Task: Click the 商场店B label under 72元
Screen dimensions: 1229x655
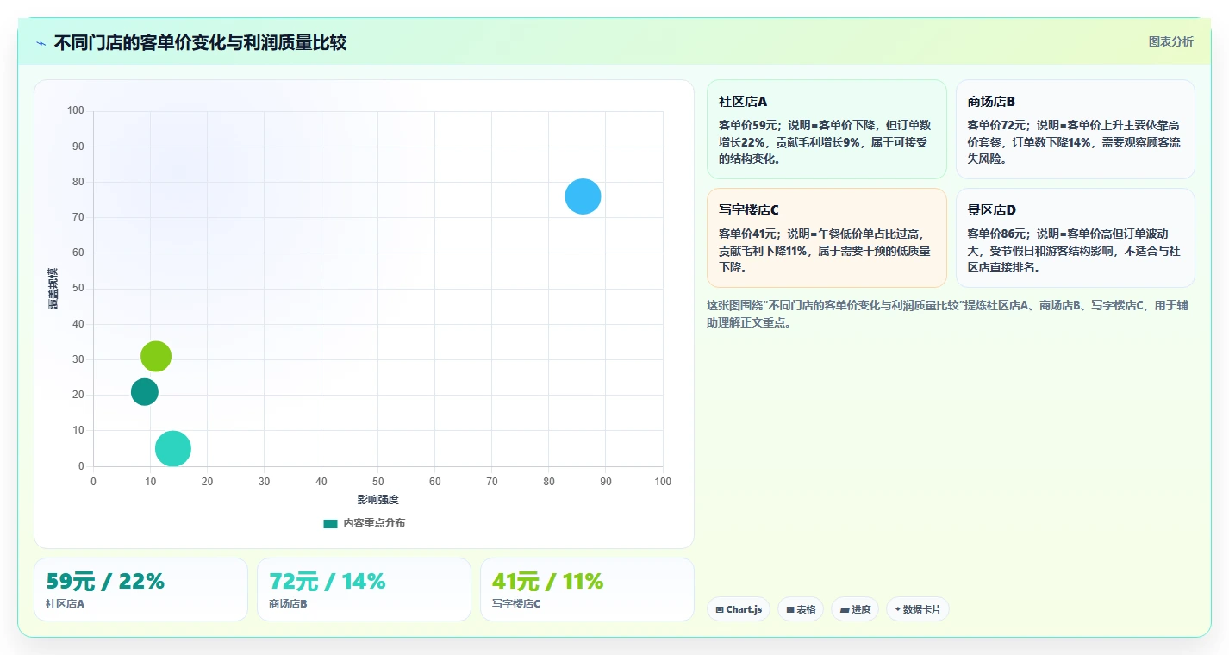Action: pyautogui.click(x=288, y=604)
